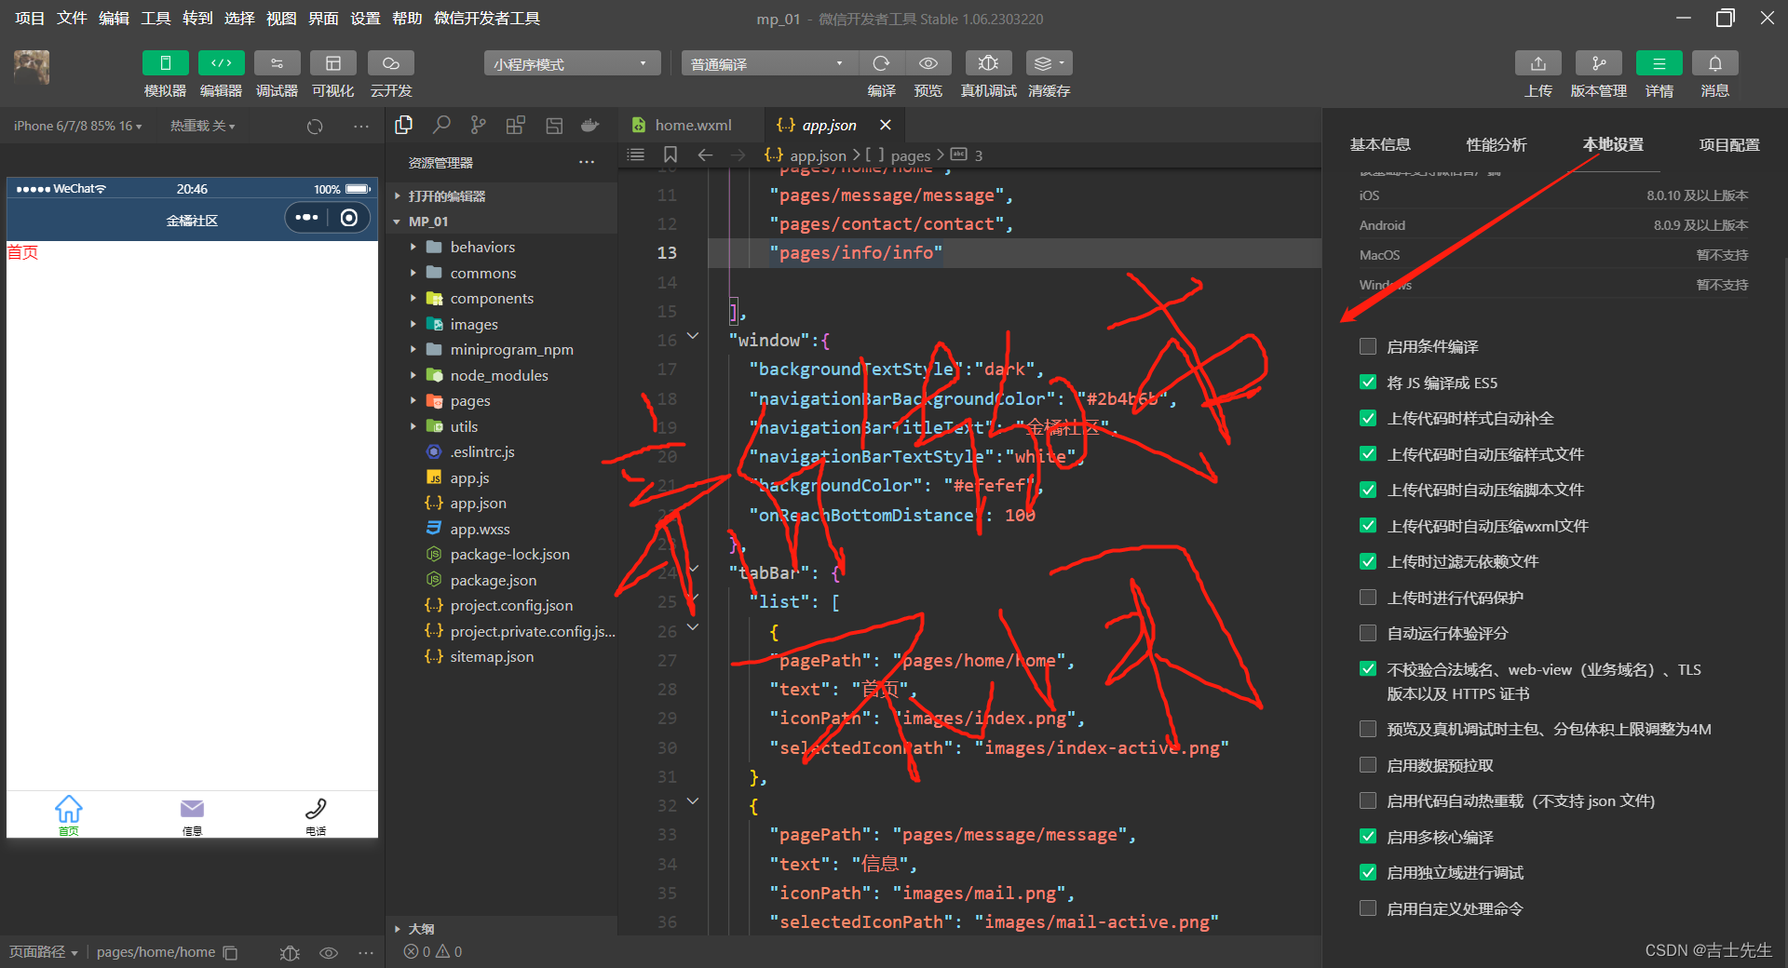Screen dimensions: 1788x968
Task: Uncheck 将 JS 编译成 ES5
Action: click(1368, 382)
